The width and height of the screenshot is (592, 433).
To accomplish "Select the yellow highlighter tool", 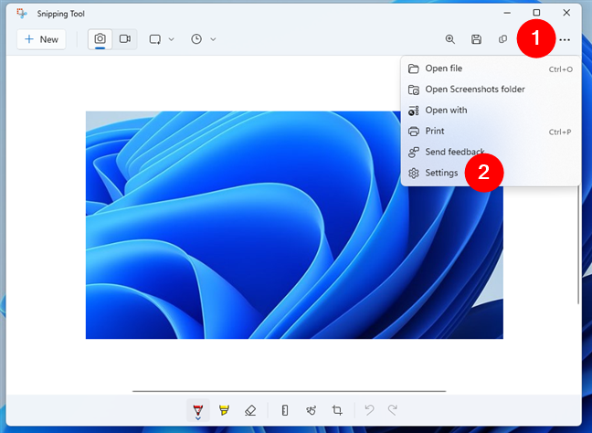I will click(224, 410).
